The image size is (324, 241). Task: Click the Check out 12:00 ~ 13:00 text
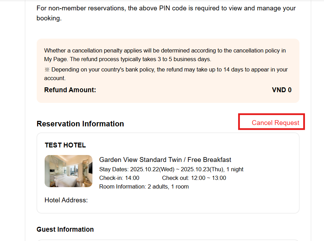194,178
